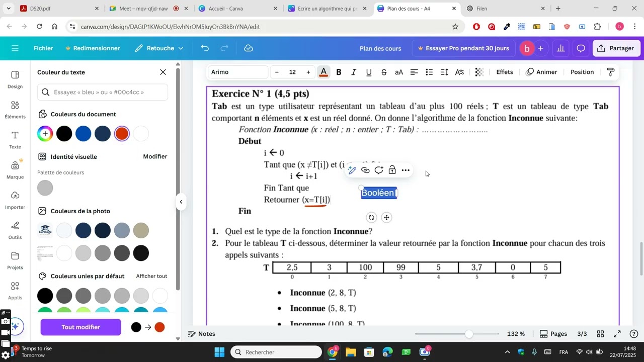Open advanced text formatting options
Screen dimensions: 644x362
click(459, 72)
